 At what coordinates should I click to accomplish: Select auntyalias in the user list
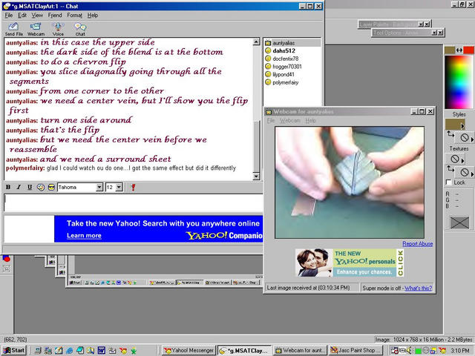(292, 43)
